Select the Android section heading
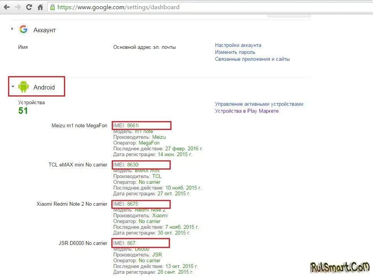Screen dimensions: 373x278 (44, 87)
